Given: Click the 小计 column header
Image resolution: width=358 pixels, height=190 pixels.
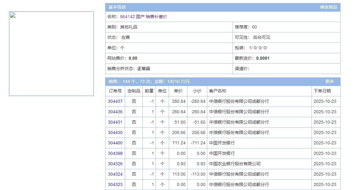Looking at the screenshot, I should [x=197, y=91].
